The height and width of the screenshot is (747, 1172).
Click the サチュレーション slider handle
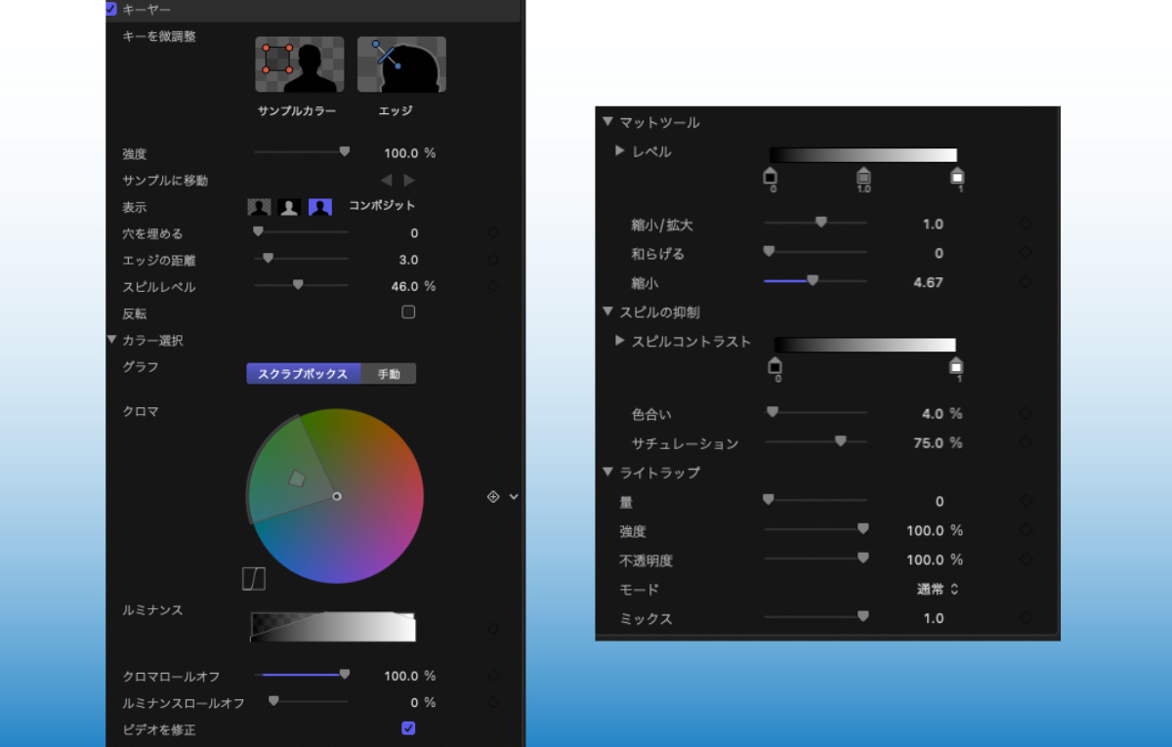coord(843,441)
